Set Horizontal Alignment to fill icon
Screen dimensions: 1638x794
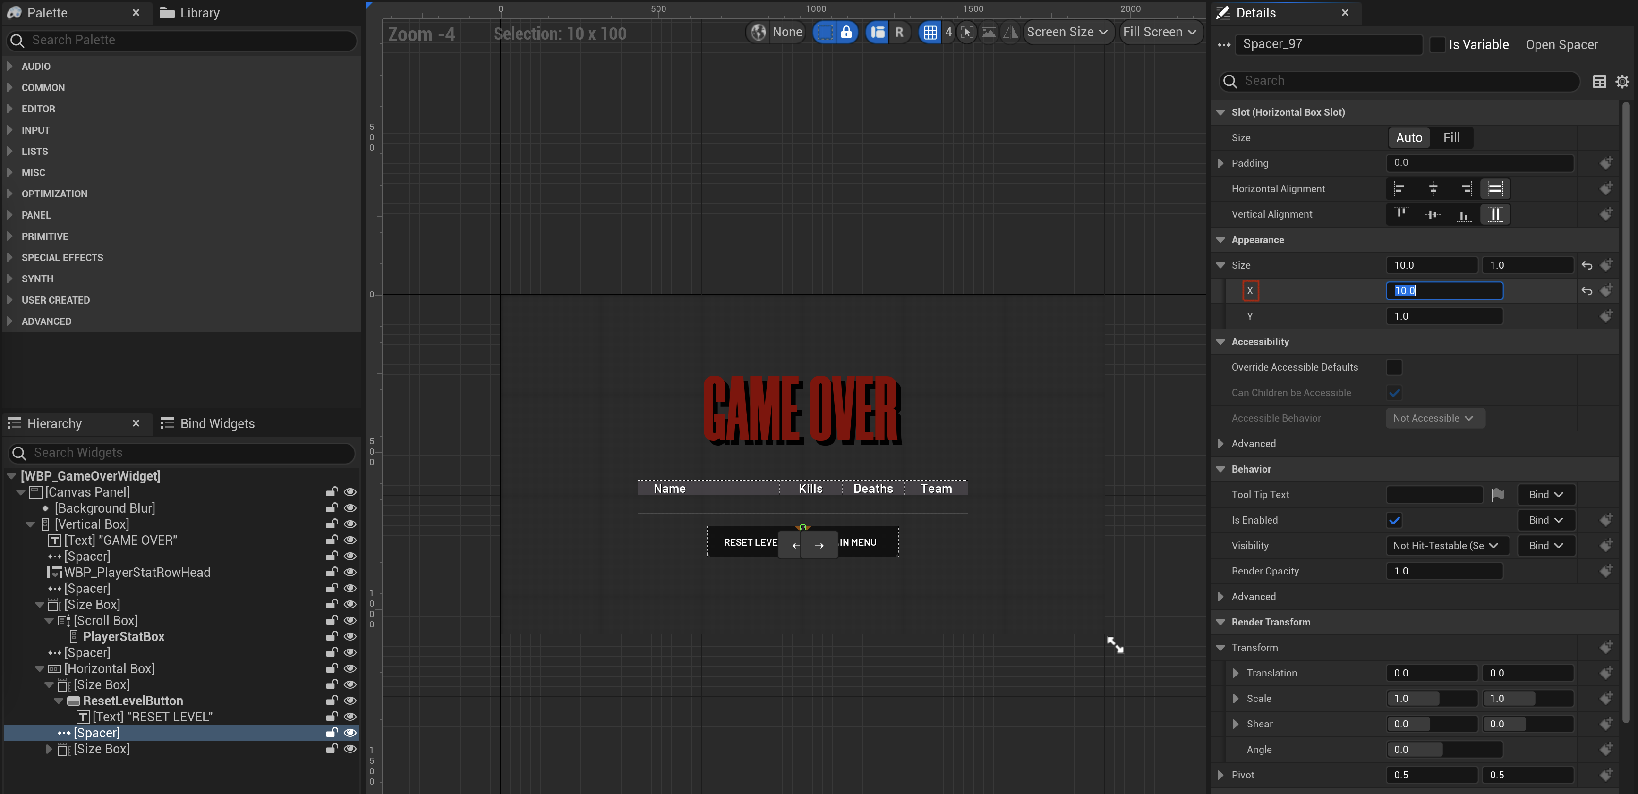pos(1495,189)
